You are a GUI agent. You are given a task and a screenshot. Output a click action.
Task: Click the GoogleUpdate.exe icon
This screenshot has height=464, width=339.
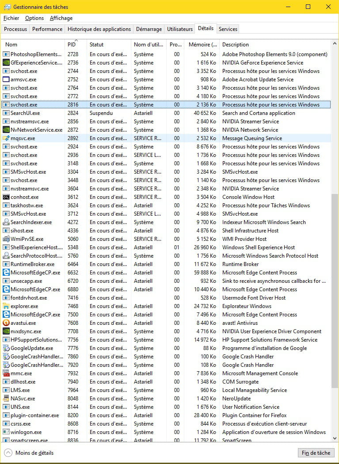[6, 348]
